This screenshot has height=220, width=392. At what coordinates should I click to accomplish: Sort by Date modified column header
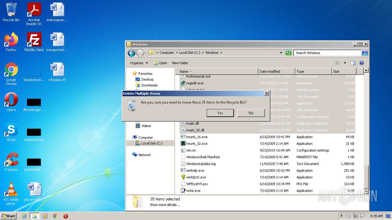[277, 71]
